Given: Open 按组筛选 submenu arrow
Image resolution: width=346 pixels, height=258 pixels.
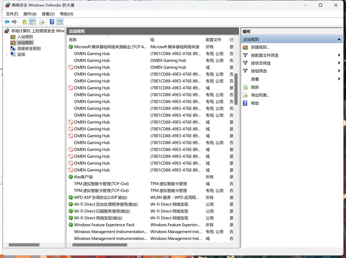Looking at the screenshot, I should (x=339, y=71).
